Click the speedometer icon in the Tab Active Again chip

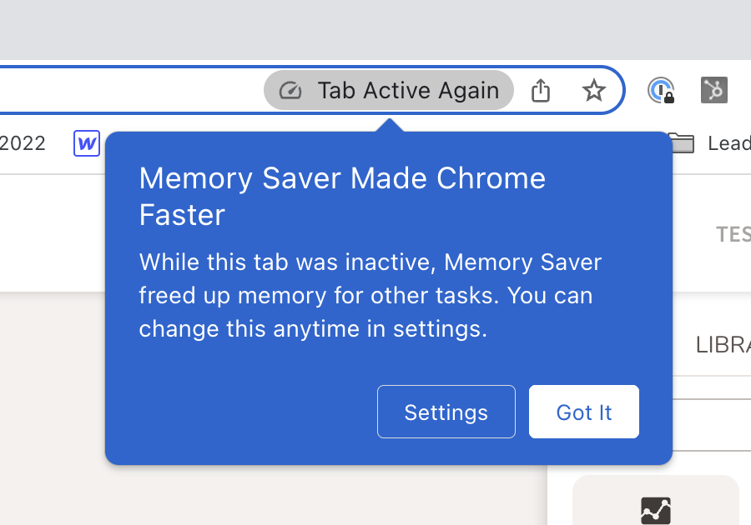click(290, 90)
